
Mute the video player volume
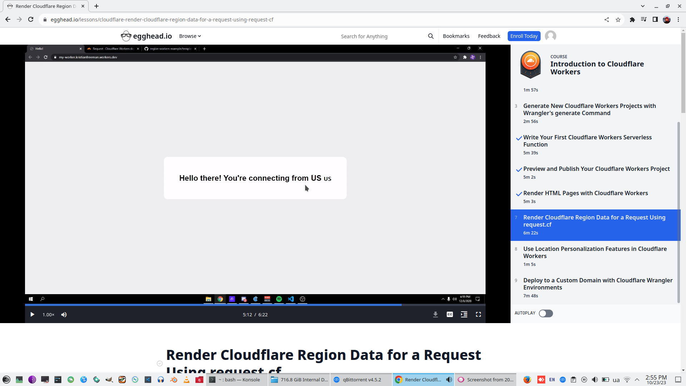tap(64, 315)
